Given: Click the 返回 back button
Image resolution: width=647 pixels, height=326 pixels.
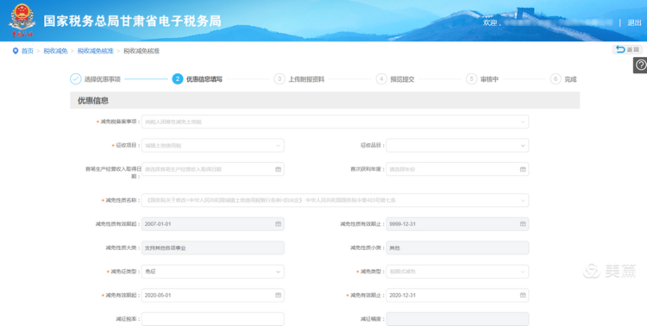Looking at the screenshot, I should (x=627, y=49).
